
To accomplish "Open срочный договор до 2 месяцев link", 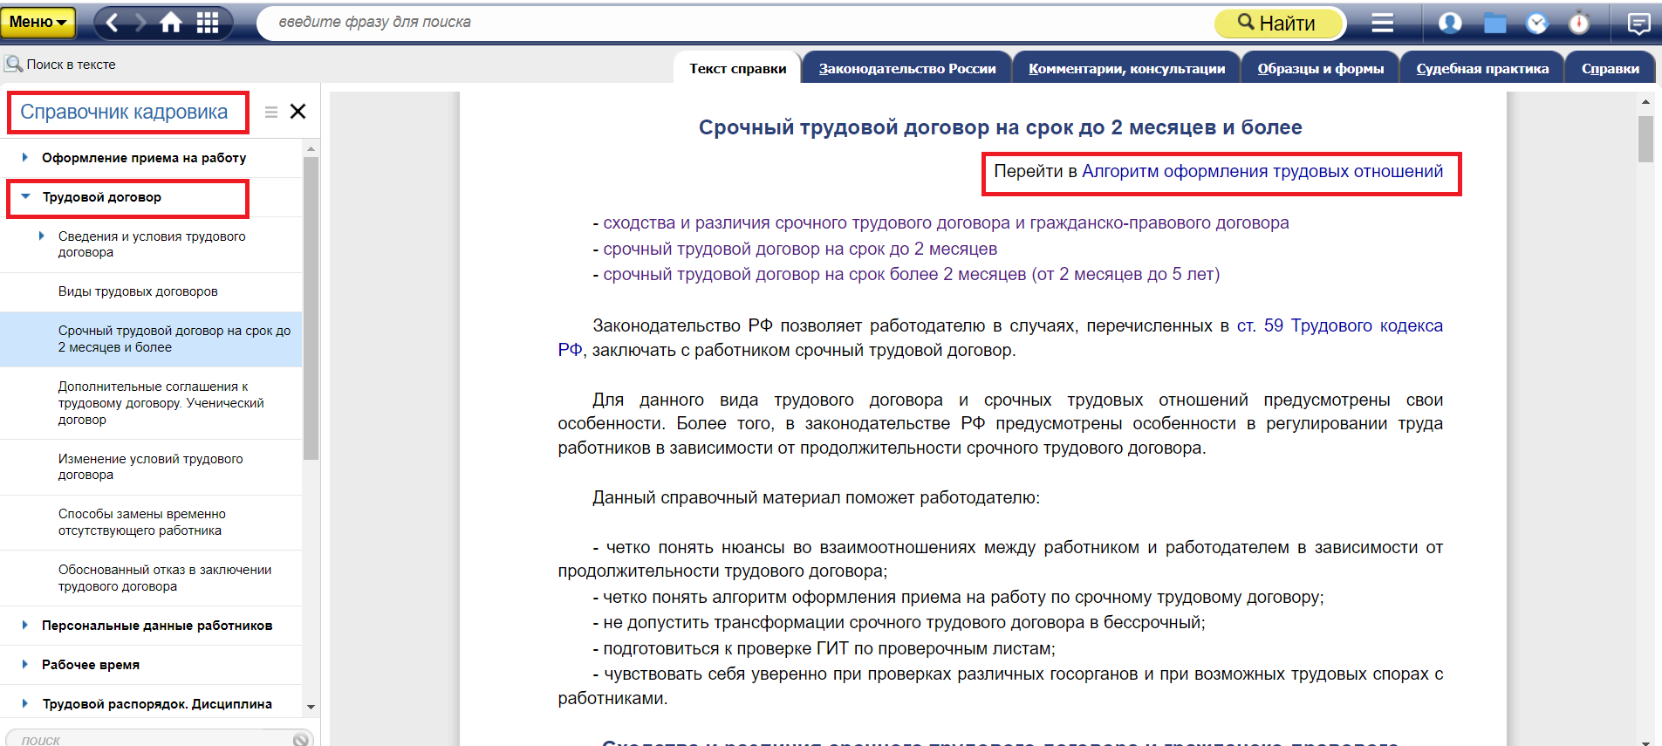I will [x=800, y=250].
